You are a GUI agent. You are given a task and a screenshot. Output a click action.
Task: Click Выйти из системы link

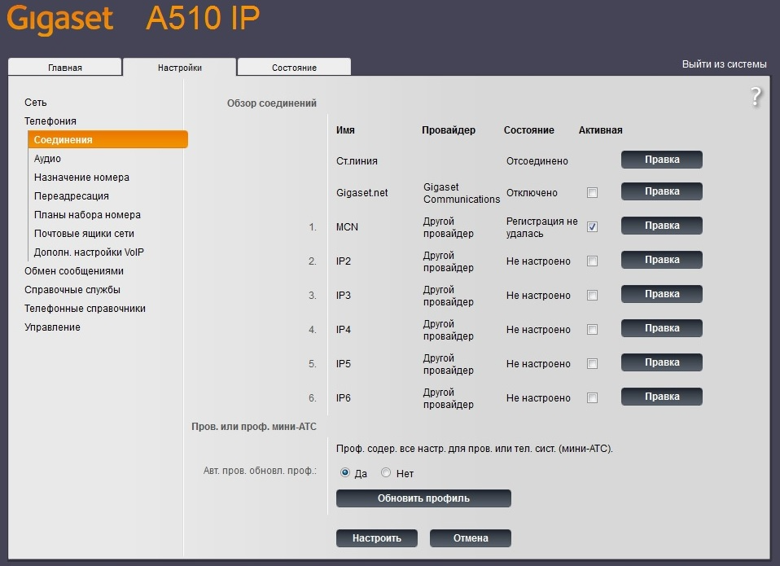pos(724,64)
